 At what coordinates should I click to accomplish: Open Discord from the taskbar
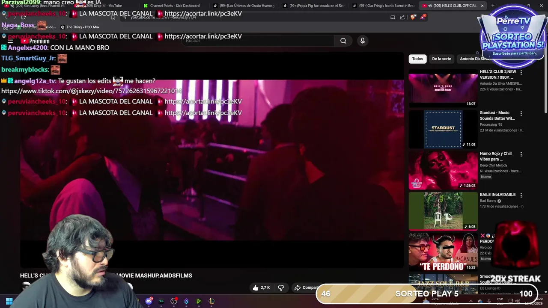tap(149, 301)
